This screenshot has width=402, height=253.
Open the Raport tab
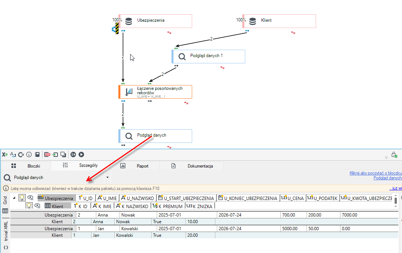(134, 166)
